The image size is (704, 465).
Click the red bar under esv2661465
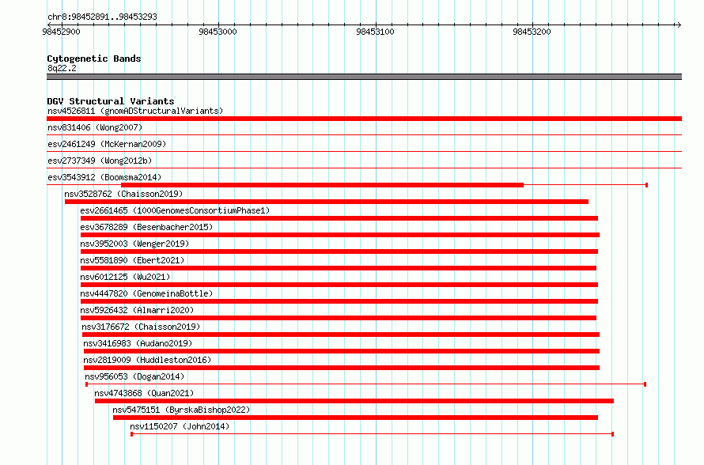pyautogui.click(x=339, y=218)
